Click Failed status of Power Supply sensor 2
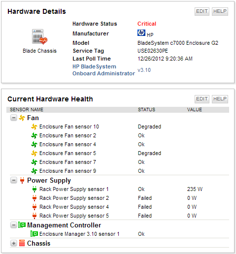 click(145, 198)
